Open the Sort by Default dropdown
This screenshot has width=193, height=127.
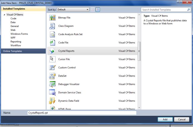point(73,9)
